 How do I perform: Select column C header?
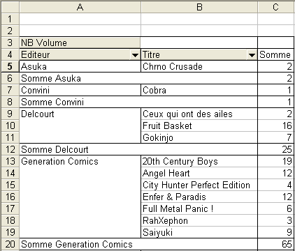[276, 7]
